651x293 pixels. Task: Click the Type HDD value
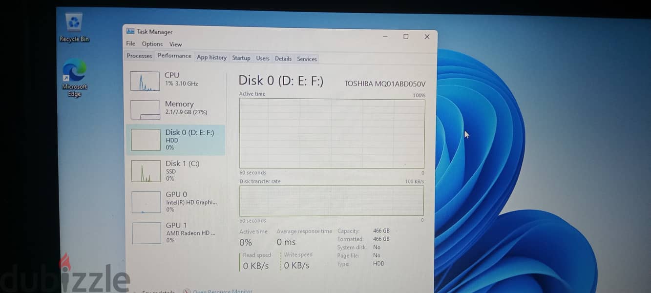click(378, 264)
